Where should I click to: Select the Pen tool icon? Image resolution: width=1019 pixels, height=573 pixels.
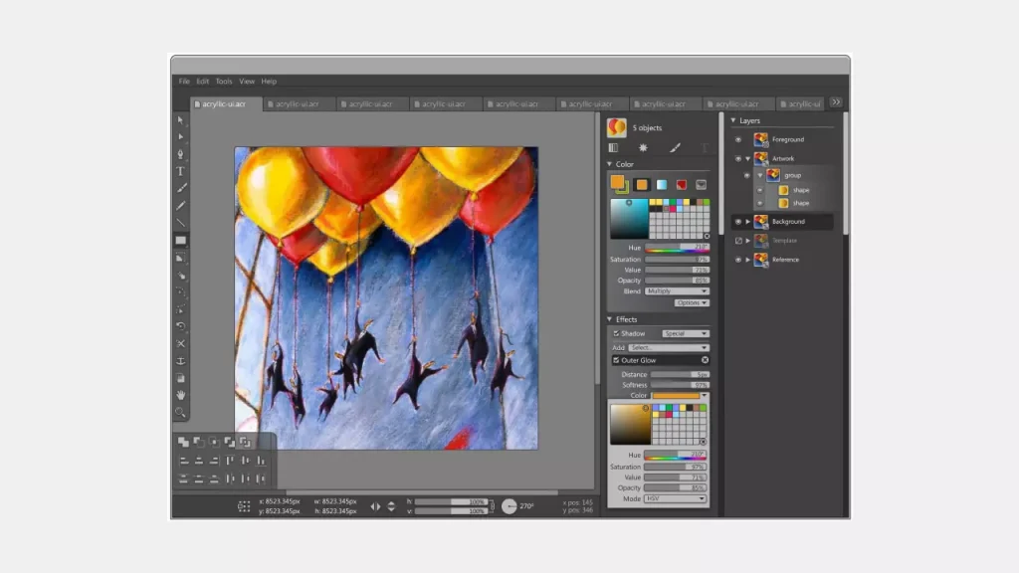click(181, 154)
